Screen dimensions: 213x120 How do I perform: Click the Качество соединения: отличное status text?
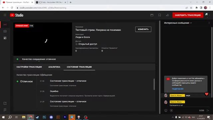(x=39, y=59)
